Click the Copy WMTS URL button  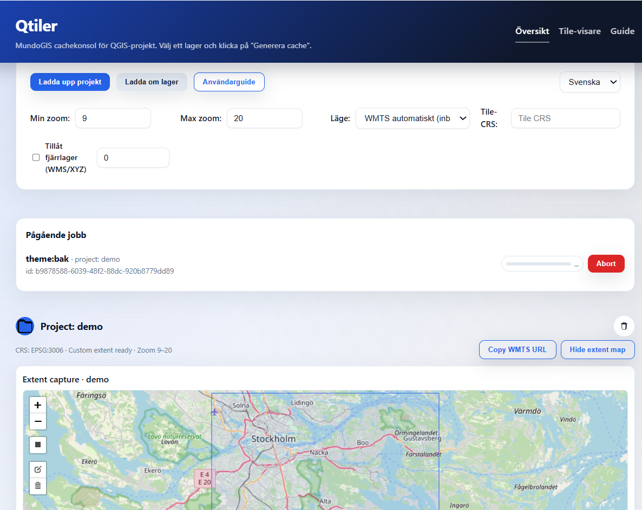coord(517,349)
